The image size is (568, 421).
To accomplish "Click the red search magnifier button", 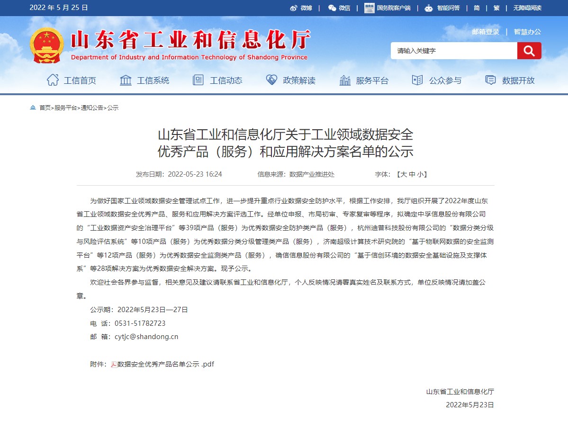I will click(529, 51).
